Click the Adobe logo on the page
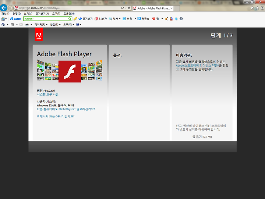 (39, 35)
